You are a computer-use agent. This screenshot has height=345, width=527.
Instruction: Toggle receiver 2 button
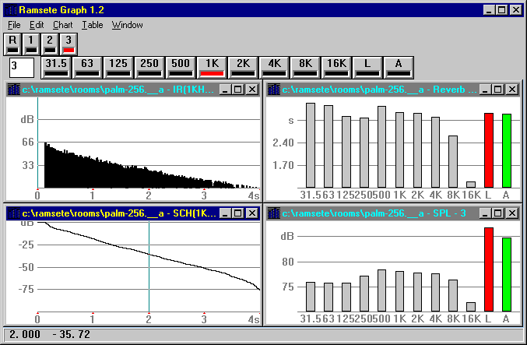coord(50,44)
